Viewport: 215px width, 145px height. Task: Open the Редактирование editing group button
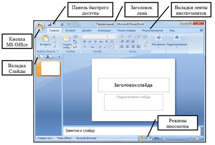pyautogui.click(x=177, y=41)
